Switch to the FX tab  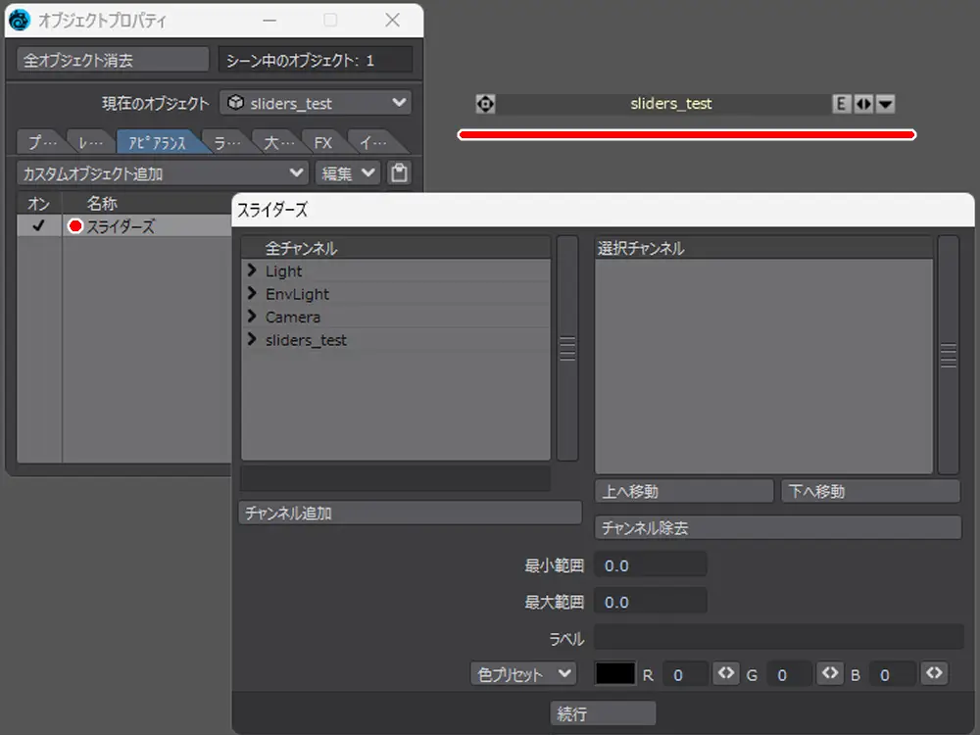(x=322, y=143)
